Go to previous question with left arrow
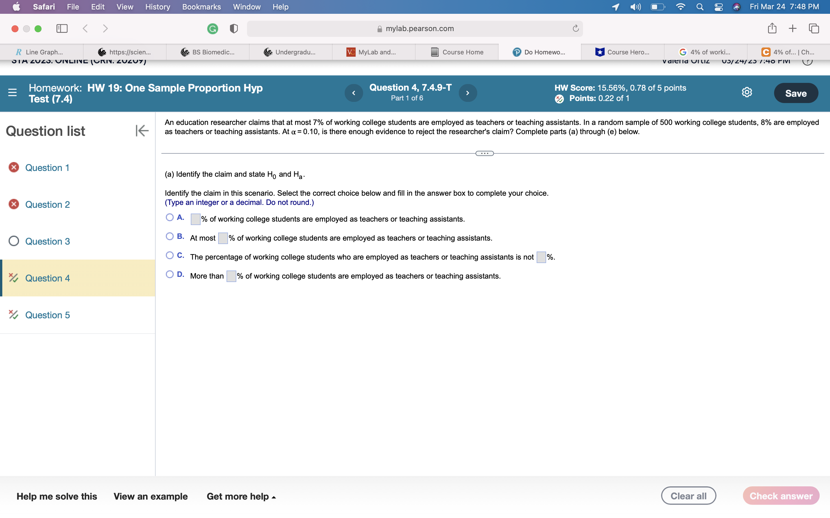 point(354,93)
